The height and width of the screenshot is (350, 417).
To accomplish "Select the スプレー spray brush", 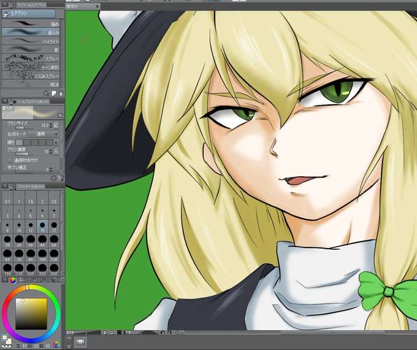I will coord(31,58).
